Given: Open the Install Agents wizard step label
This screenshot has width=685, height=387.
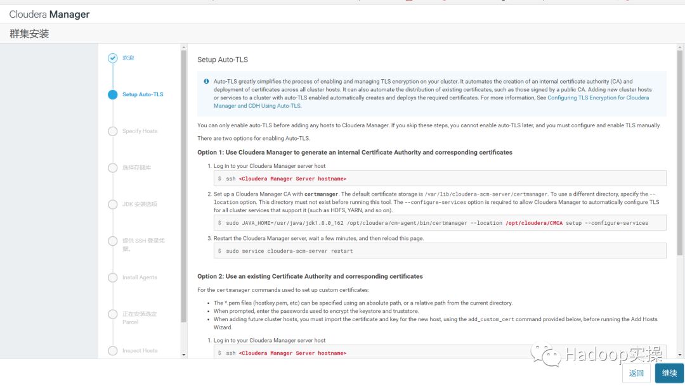Looking at the screenshot, I should [x=140, y=277].
